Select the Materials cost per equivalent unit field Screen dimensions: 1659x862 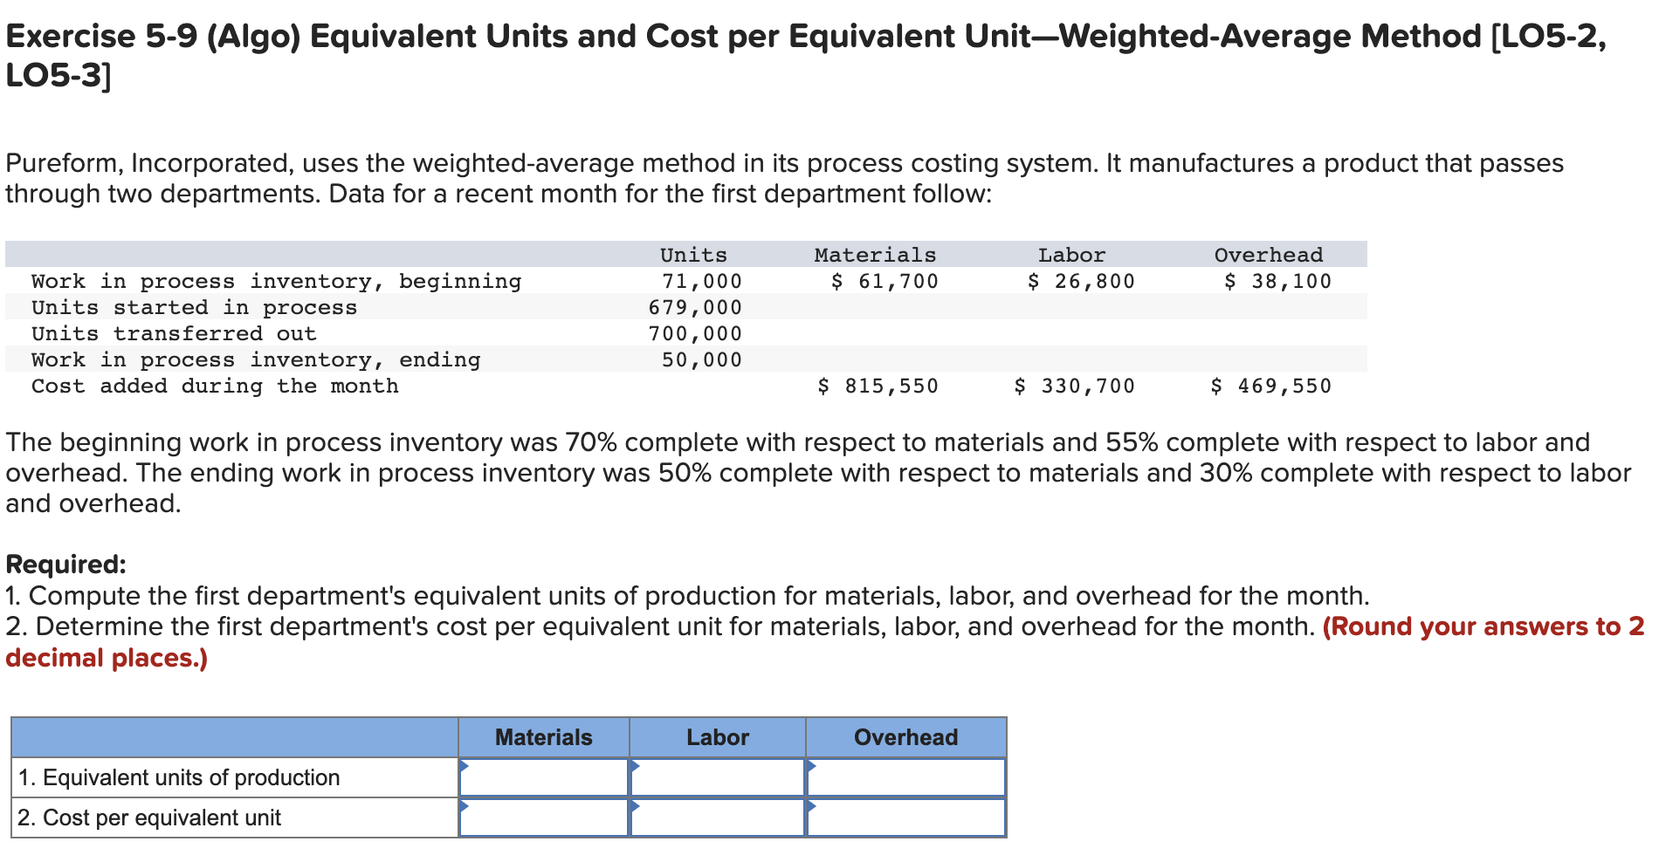click(546, 818)
